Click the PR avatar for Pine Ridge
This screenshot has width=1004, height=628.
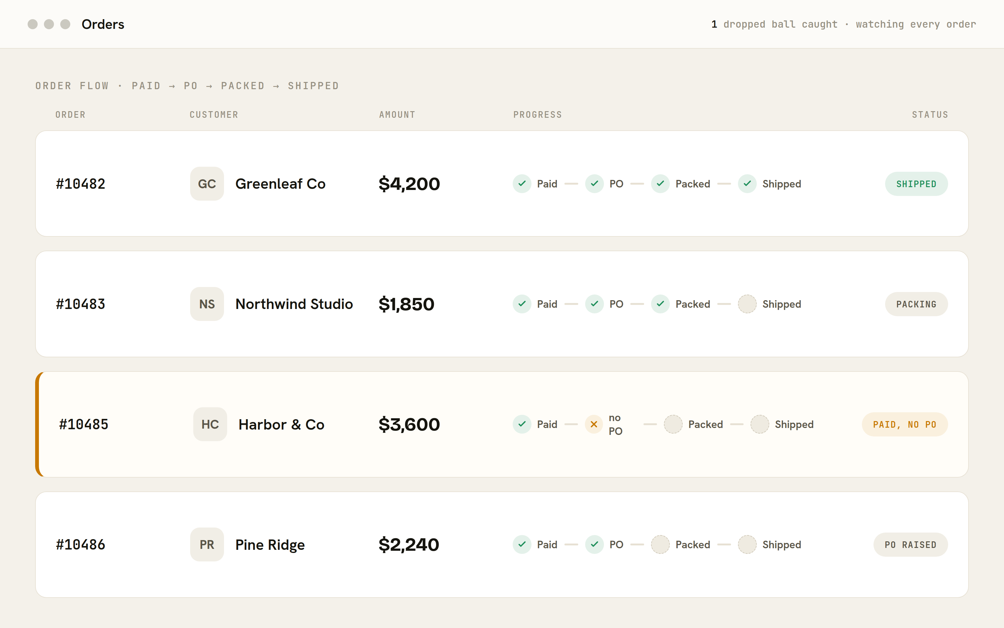(x=207, y=544)
